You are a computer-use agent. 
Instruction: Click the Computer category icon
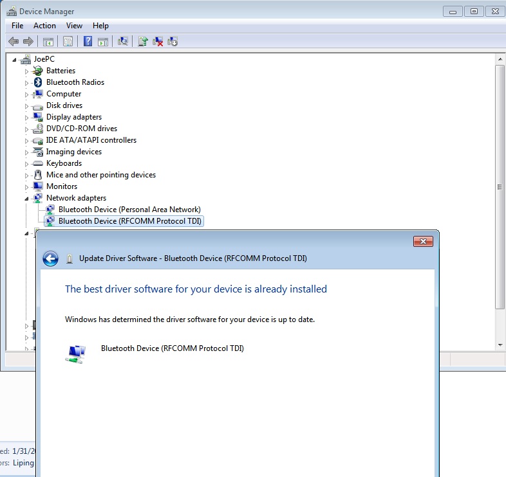coord(38,94)
